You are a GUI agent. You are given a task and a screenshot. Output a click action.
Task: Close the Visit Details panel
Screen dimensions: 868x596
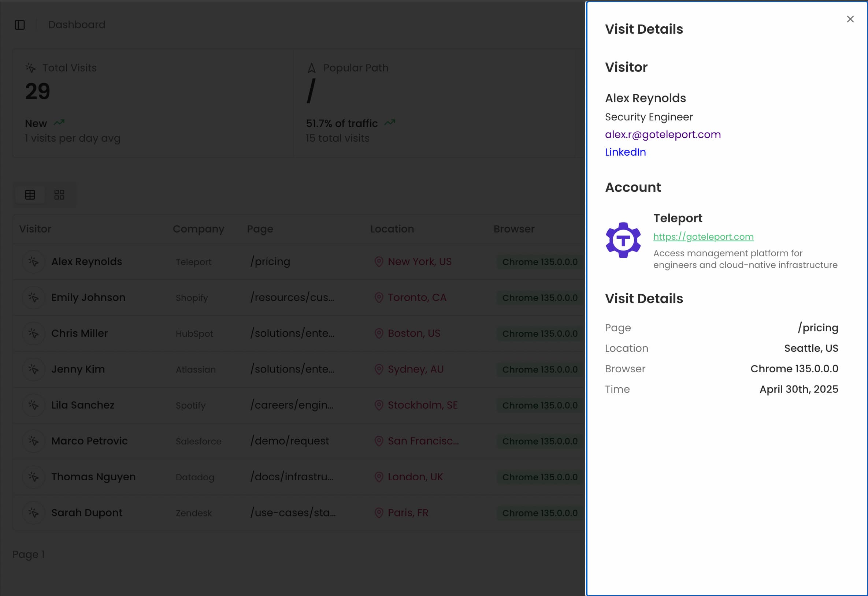[850, 19]
